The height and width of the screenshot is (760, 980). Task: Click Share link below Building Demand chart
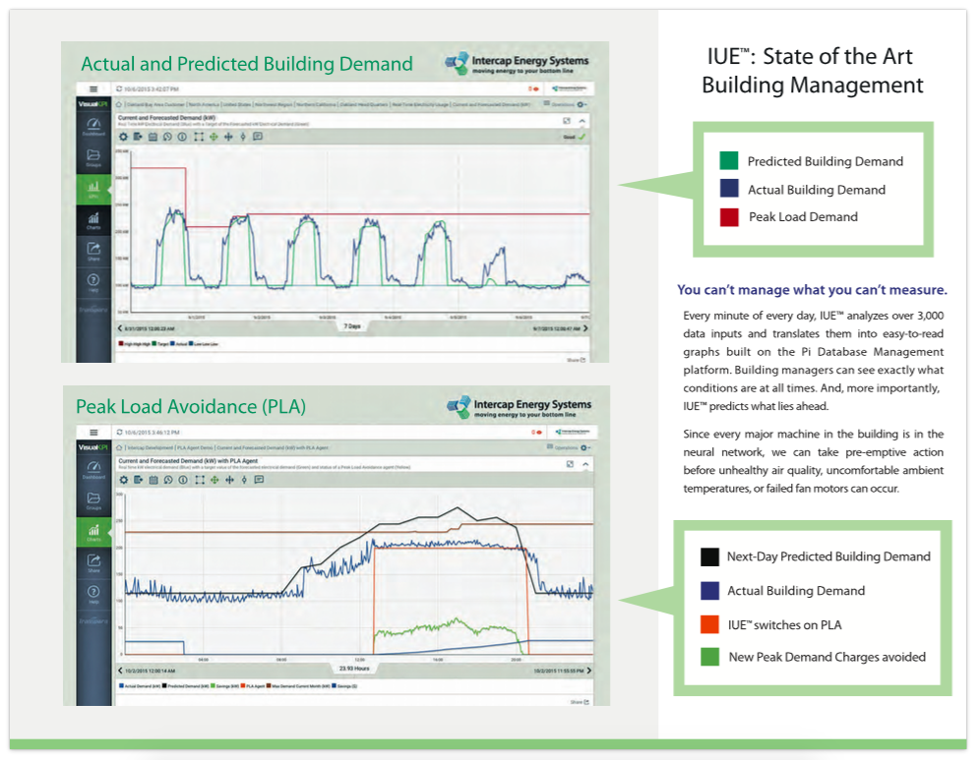coord(577,360)
